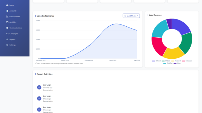This screenshot has width=202, height=113.
Task: Click the March 2026 data point on the line
Action: 113,24
